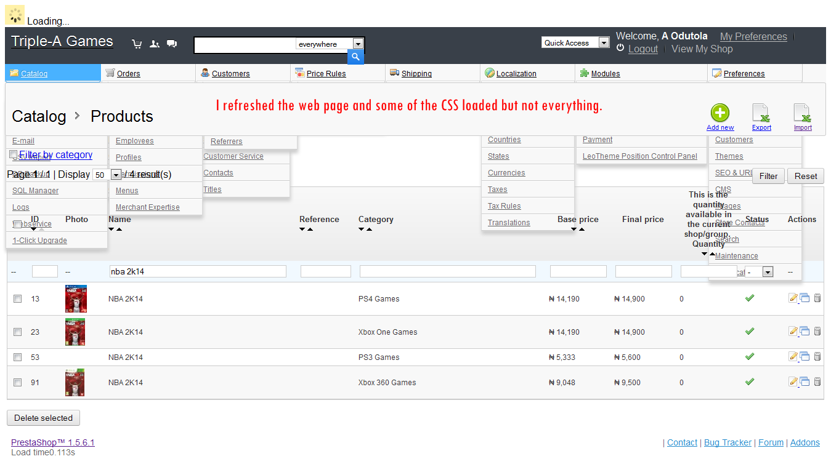Viewport: 831px width, 467px height.
Task: Edit product 13 with the pencil icon
Action: click(793, 298)
